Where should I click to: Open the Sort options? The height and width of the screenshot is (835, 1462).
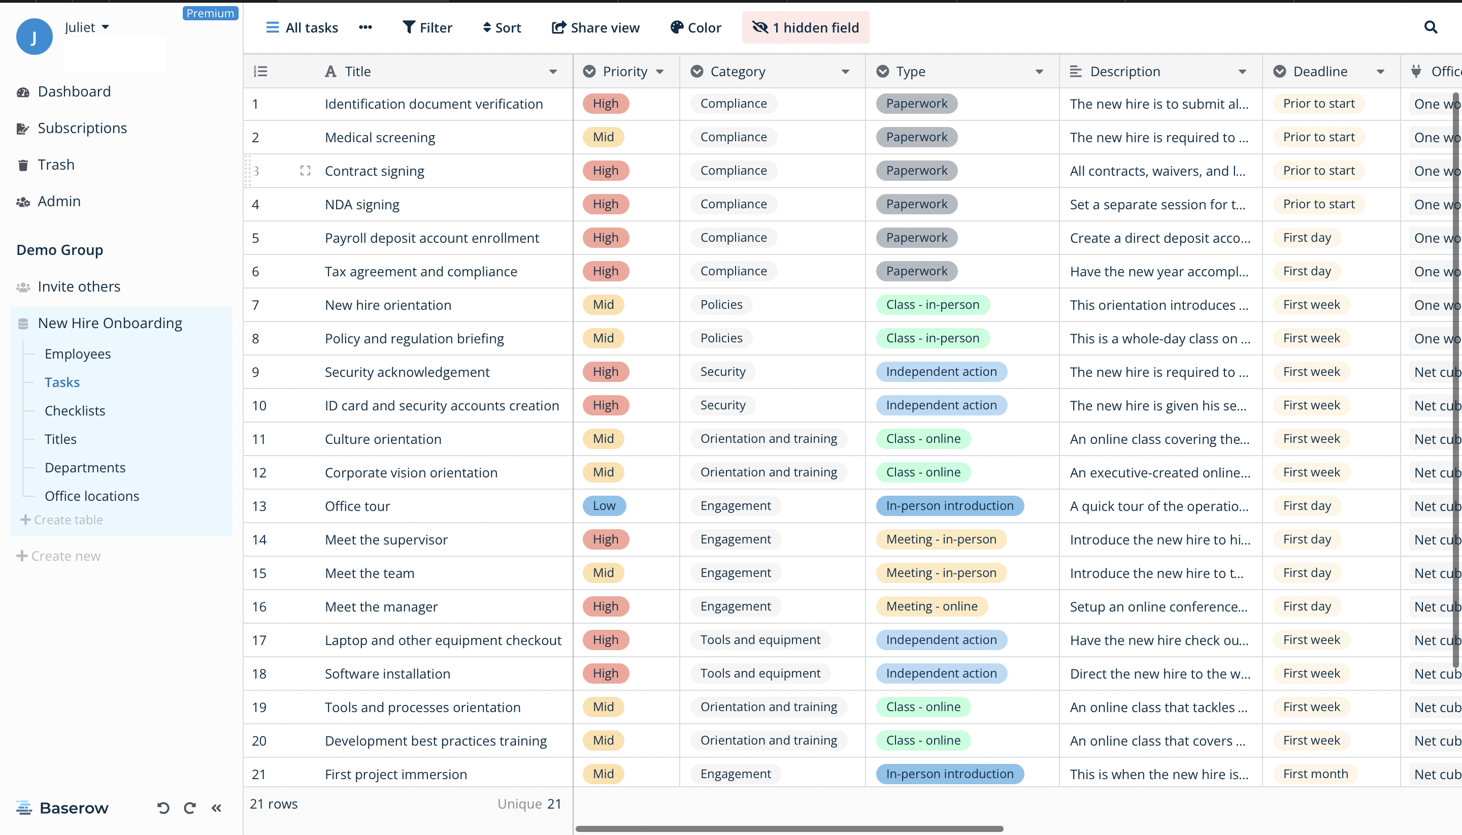click(502, 27)
